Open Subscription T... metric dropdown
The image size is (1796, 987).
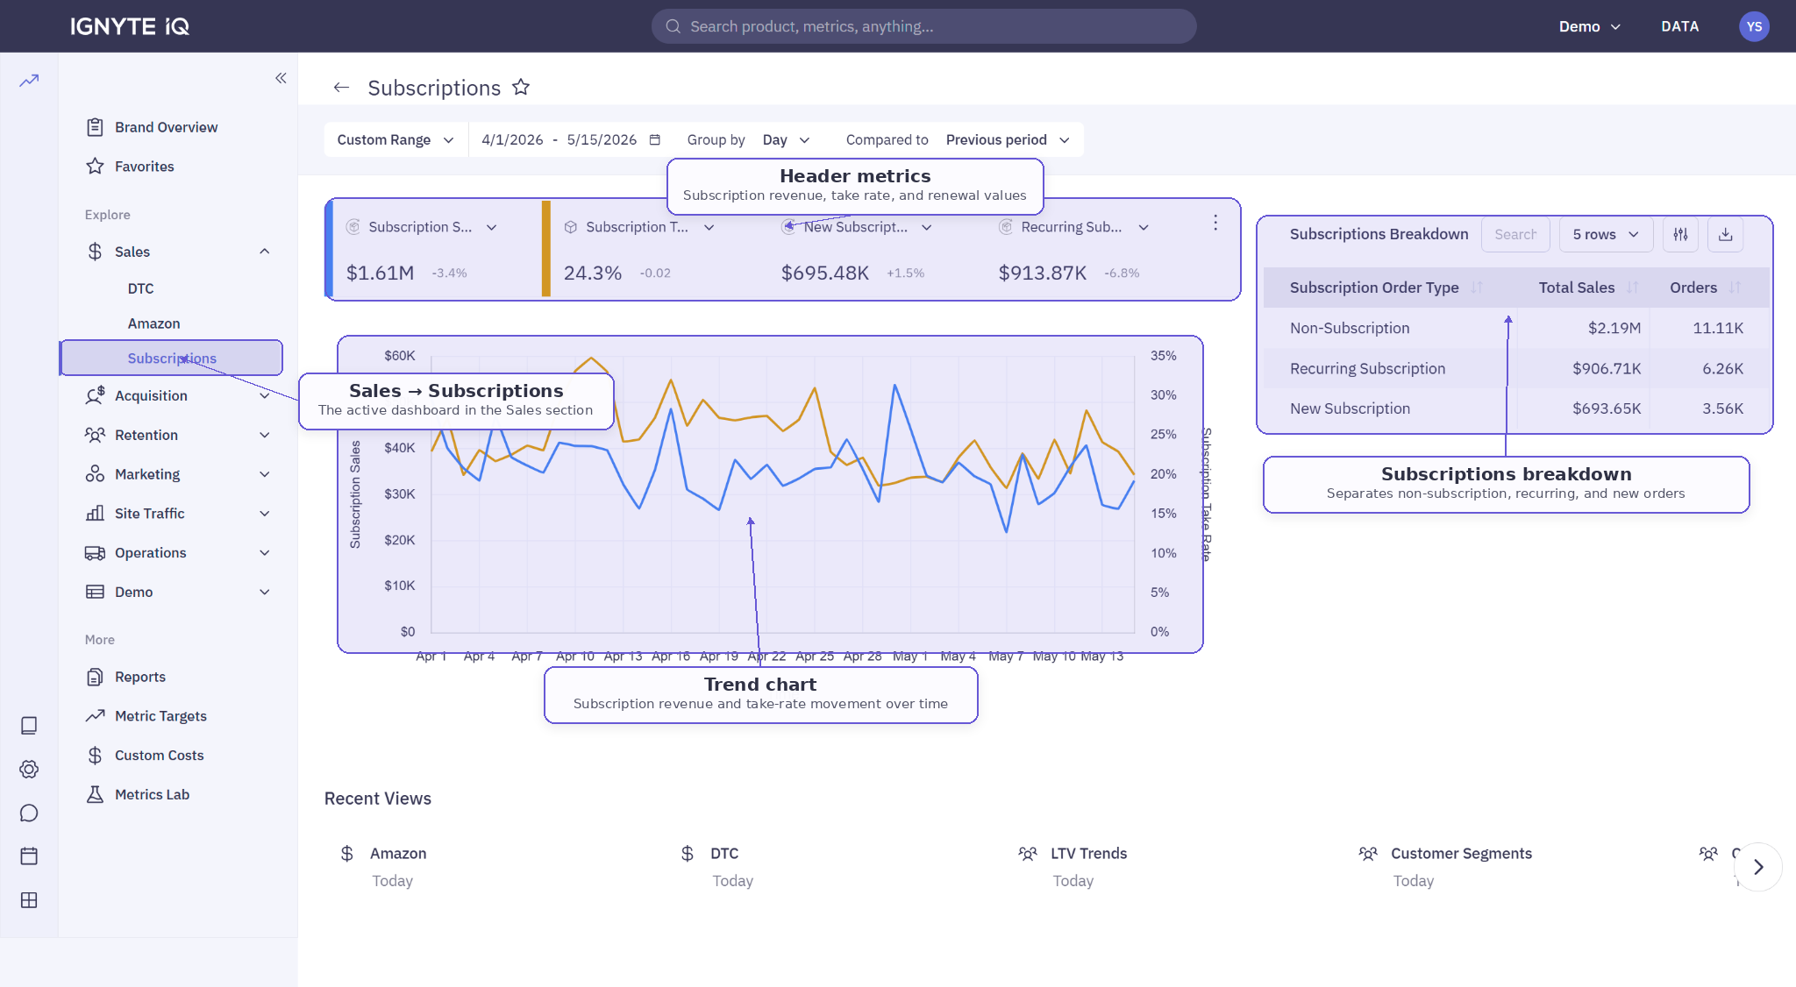coord(709,227)
